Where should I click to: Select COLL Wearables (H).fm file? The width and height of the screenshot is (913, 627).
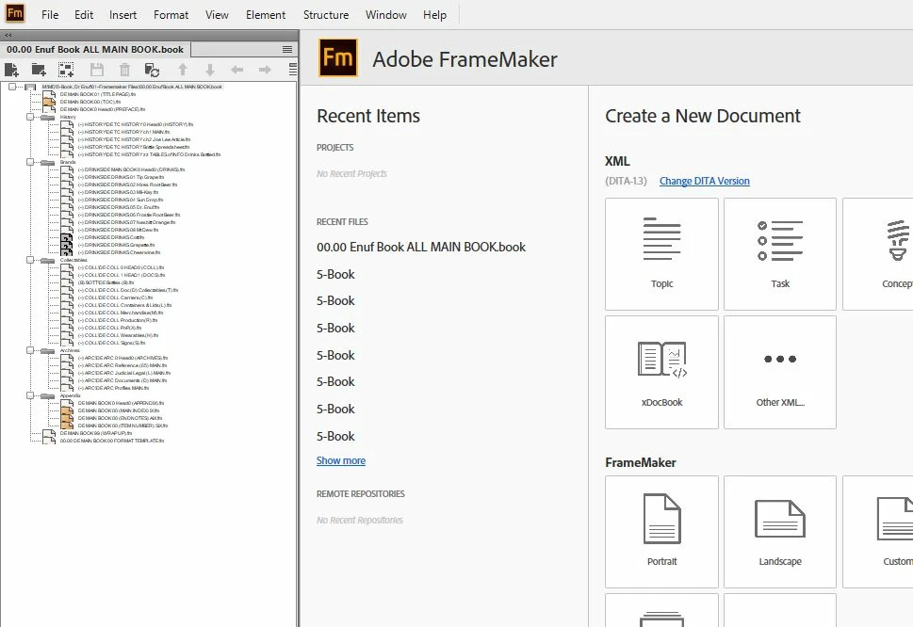pos(118,335)
